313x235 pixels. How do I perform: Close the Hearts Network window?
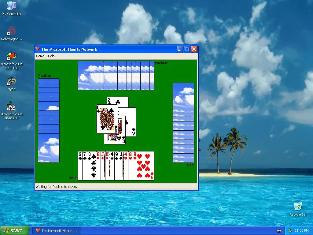click(194, 49)
